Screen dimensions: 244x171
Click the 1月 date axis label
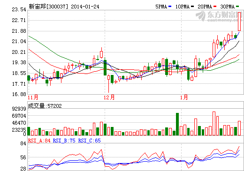coord(184,97)
